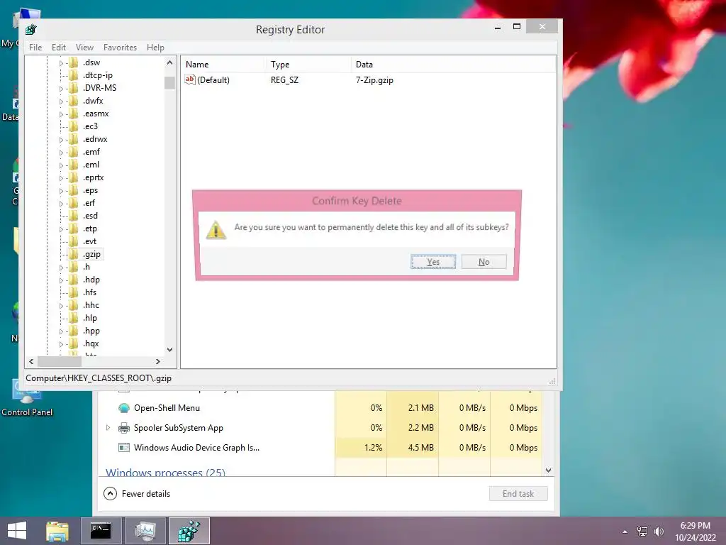726x545 pixels.
Task: Select the Windows Audio Device Graph process icon
Action: tap(123, 448)
